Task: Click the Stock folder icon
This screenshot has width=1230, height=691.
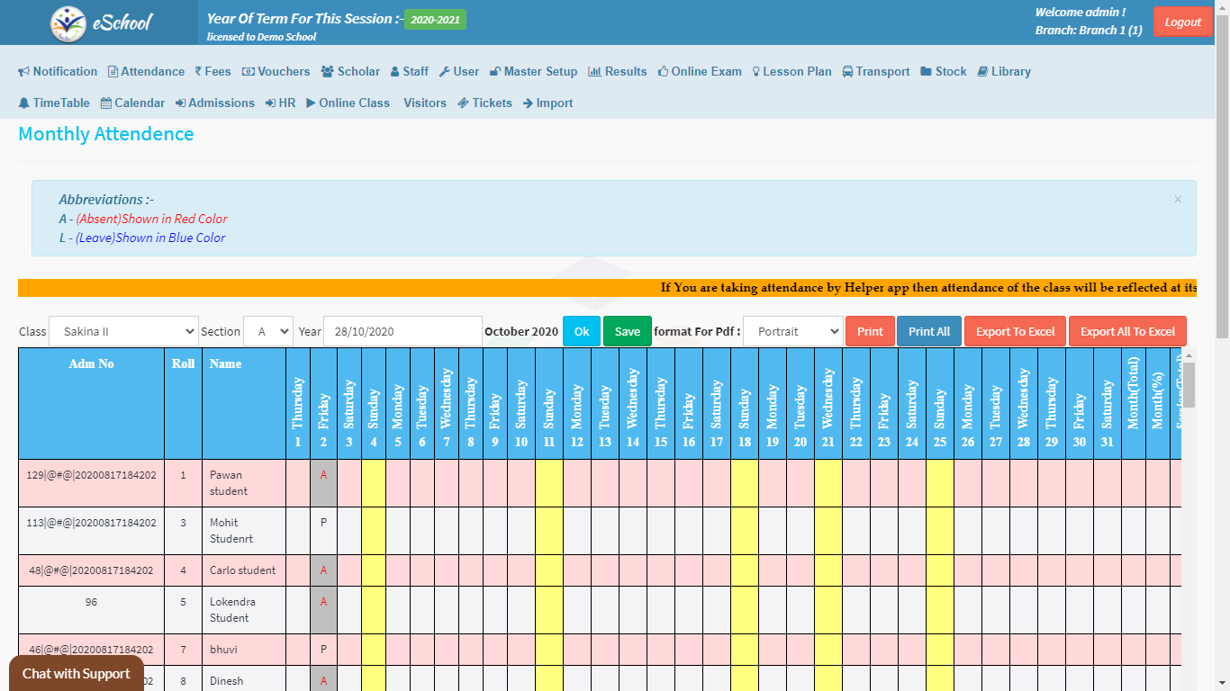Action: (926, 72)
